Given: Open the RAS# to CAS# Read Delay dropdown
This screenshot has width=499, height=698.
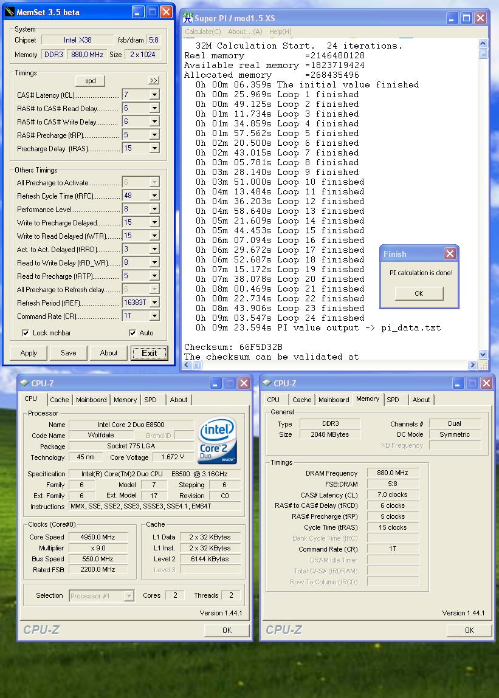Looking at the screenshot, I should (154, 108).
